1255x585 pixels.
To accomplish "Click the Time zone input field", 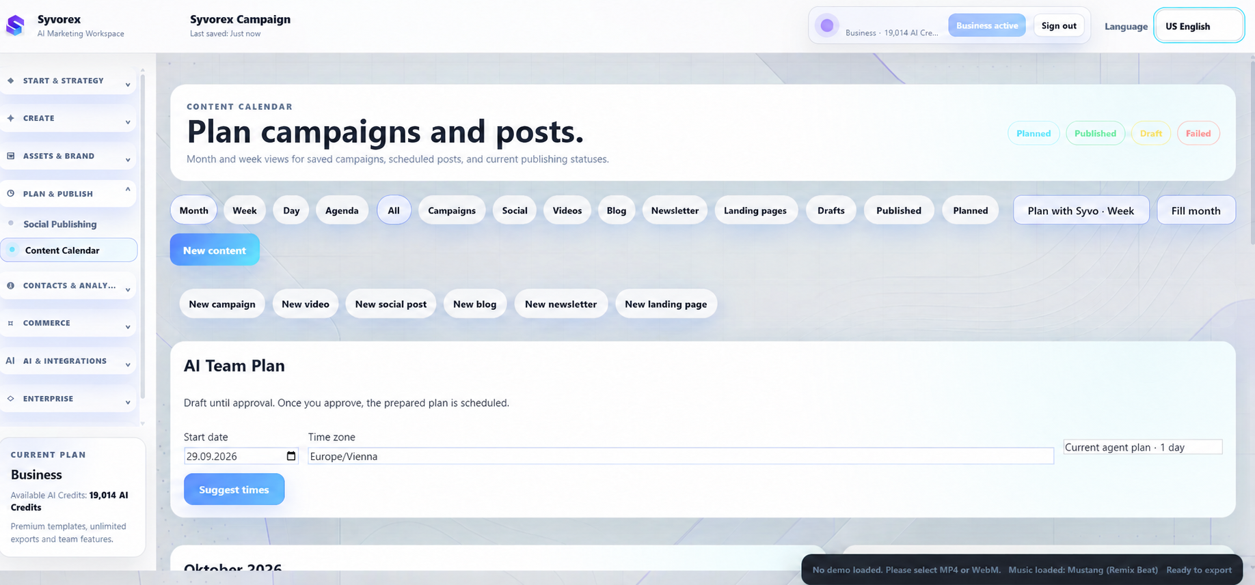I will [681, 456].
